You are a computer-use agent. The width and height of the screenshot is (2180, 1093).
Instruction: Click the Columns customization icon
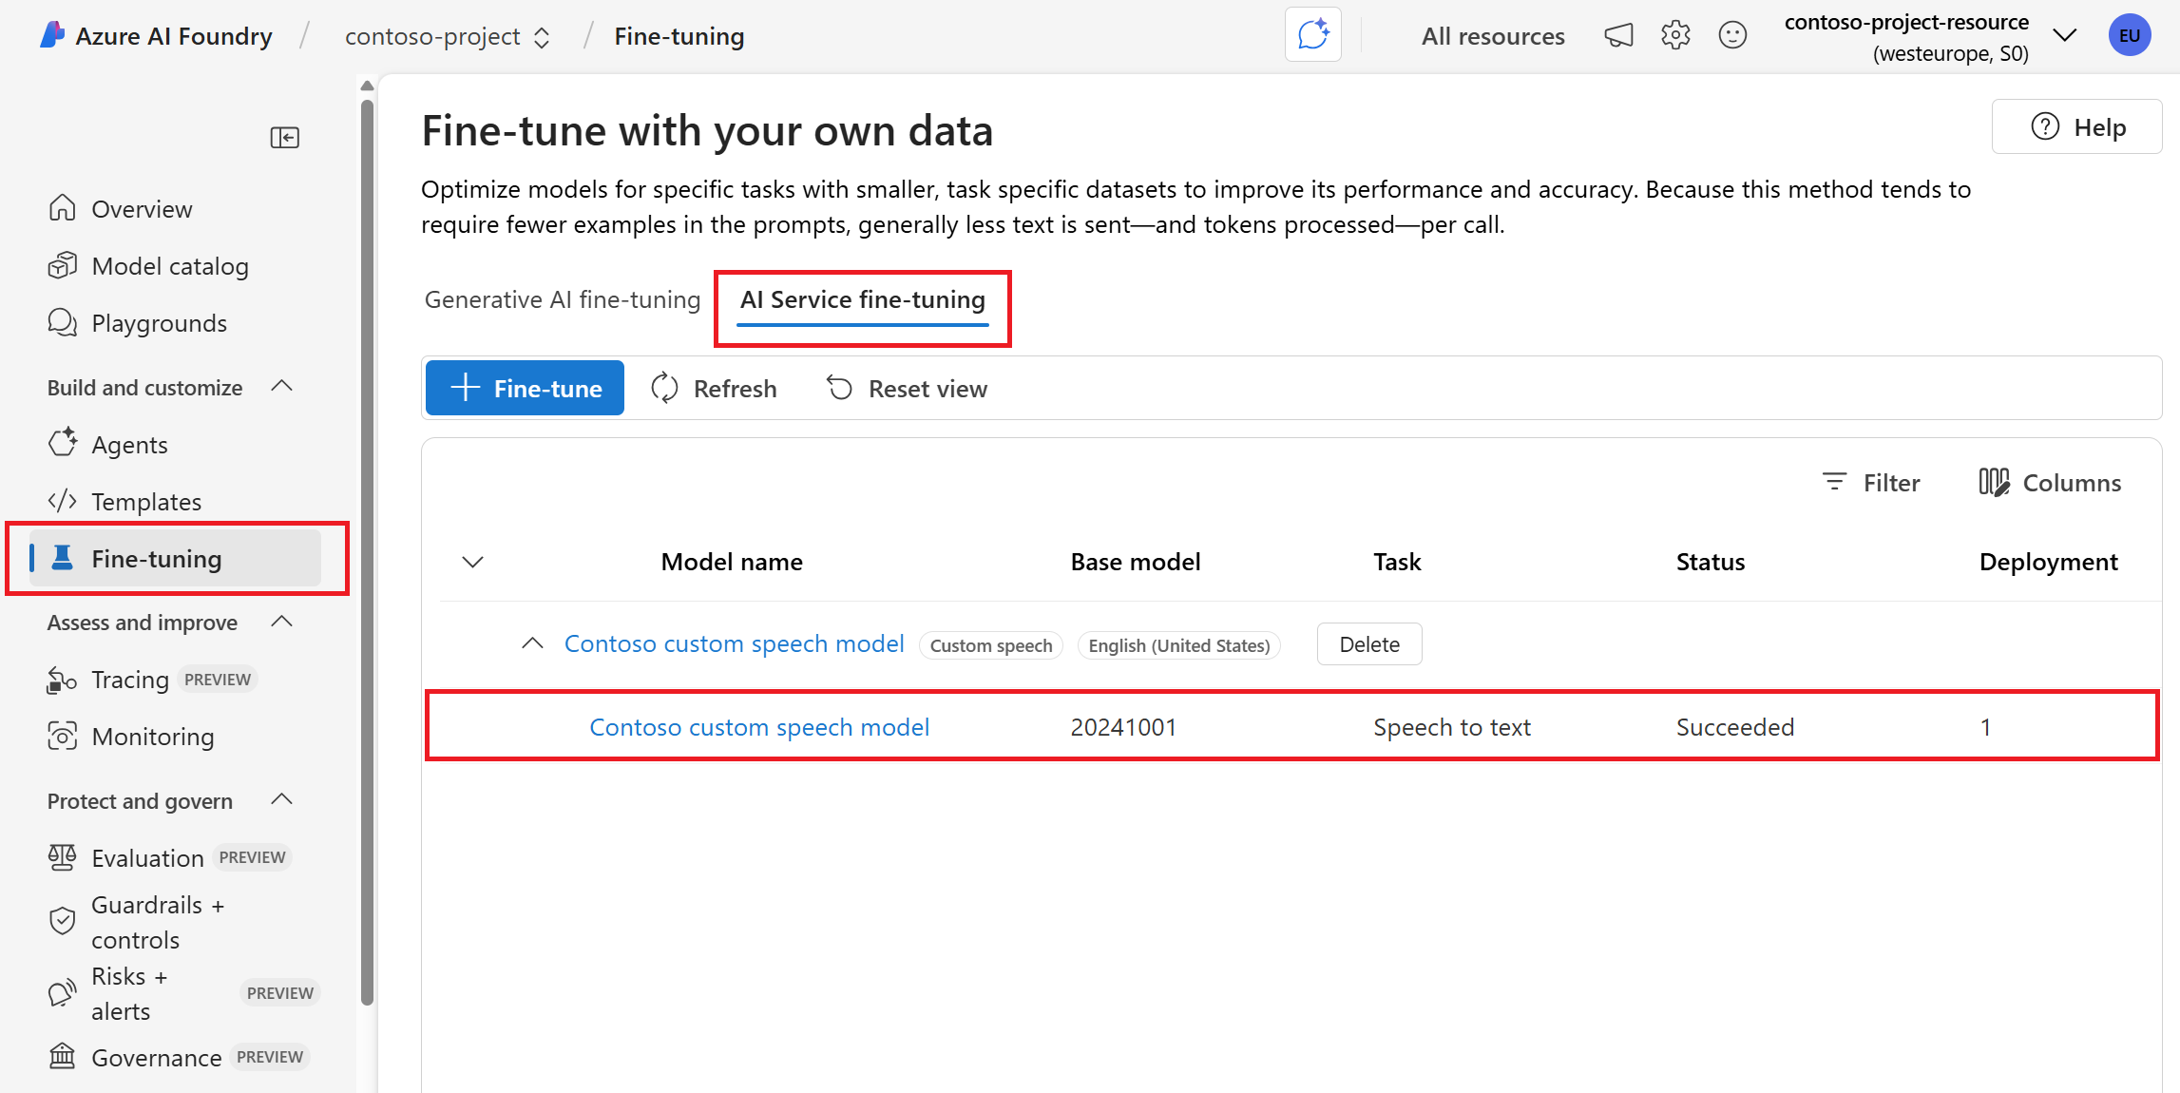click(x=1994, y=483)
